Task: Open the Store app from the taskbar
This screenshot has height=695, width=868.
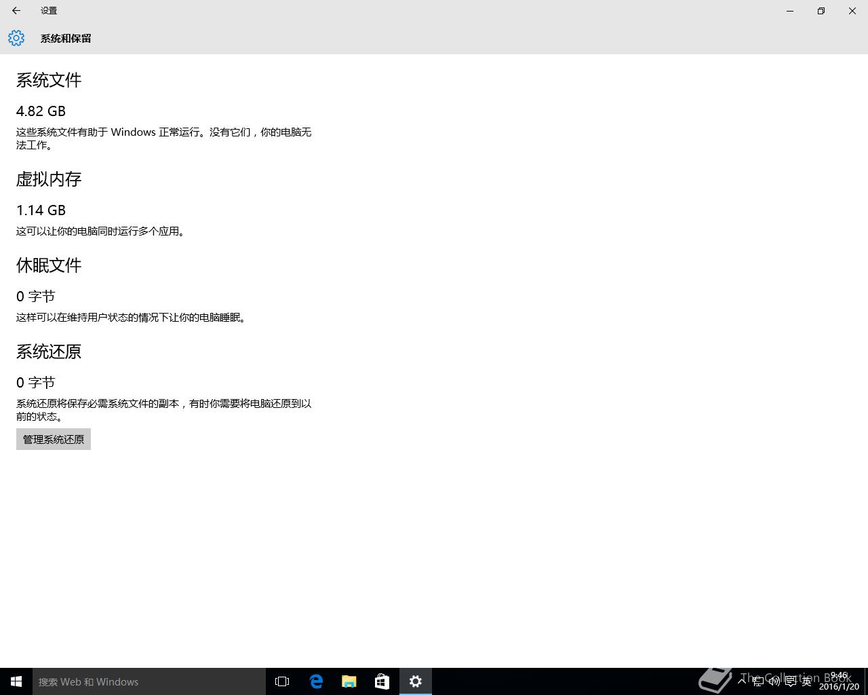Action: click(382, 681)
